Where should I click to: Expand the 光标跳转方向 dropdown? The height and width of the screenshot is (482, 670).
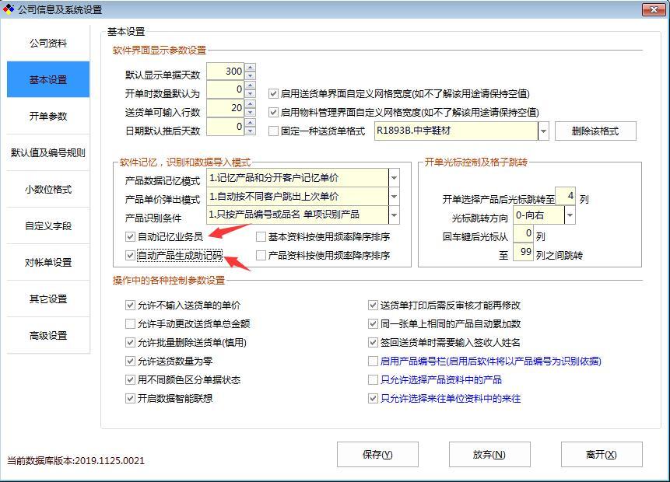click(570, 215)
